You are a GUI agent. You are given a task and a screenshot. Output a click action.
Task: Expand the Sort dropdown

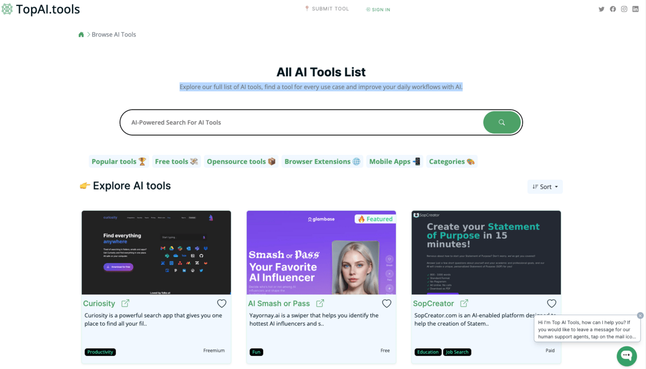pyautogui.click(x=545, y=187)
